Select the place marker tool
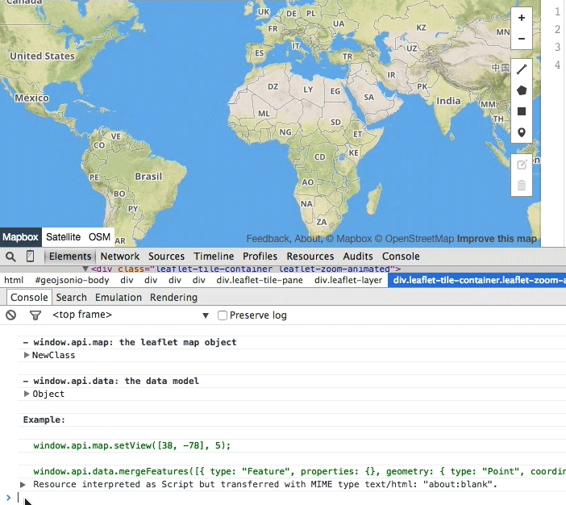566x505 pixels. 521,132
